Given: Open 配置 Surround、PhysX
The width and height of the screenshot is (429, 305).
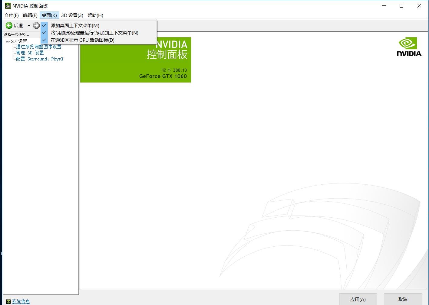Looking at the screenshot, I should pos(40,59).
